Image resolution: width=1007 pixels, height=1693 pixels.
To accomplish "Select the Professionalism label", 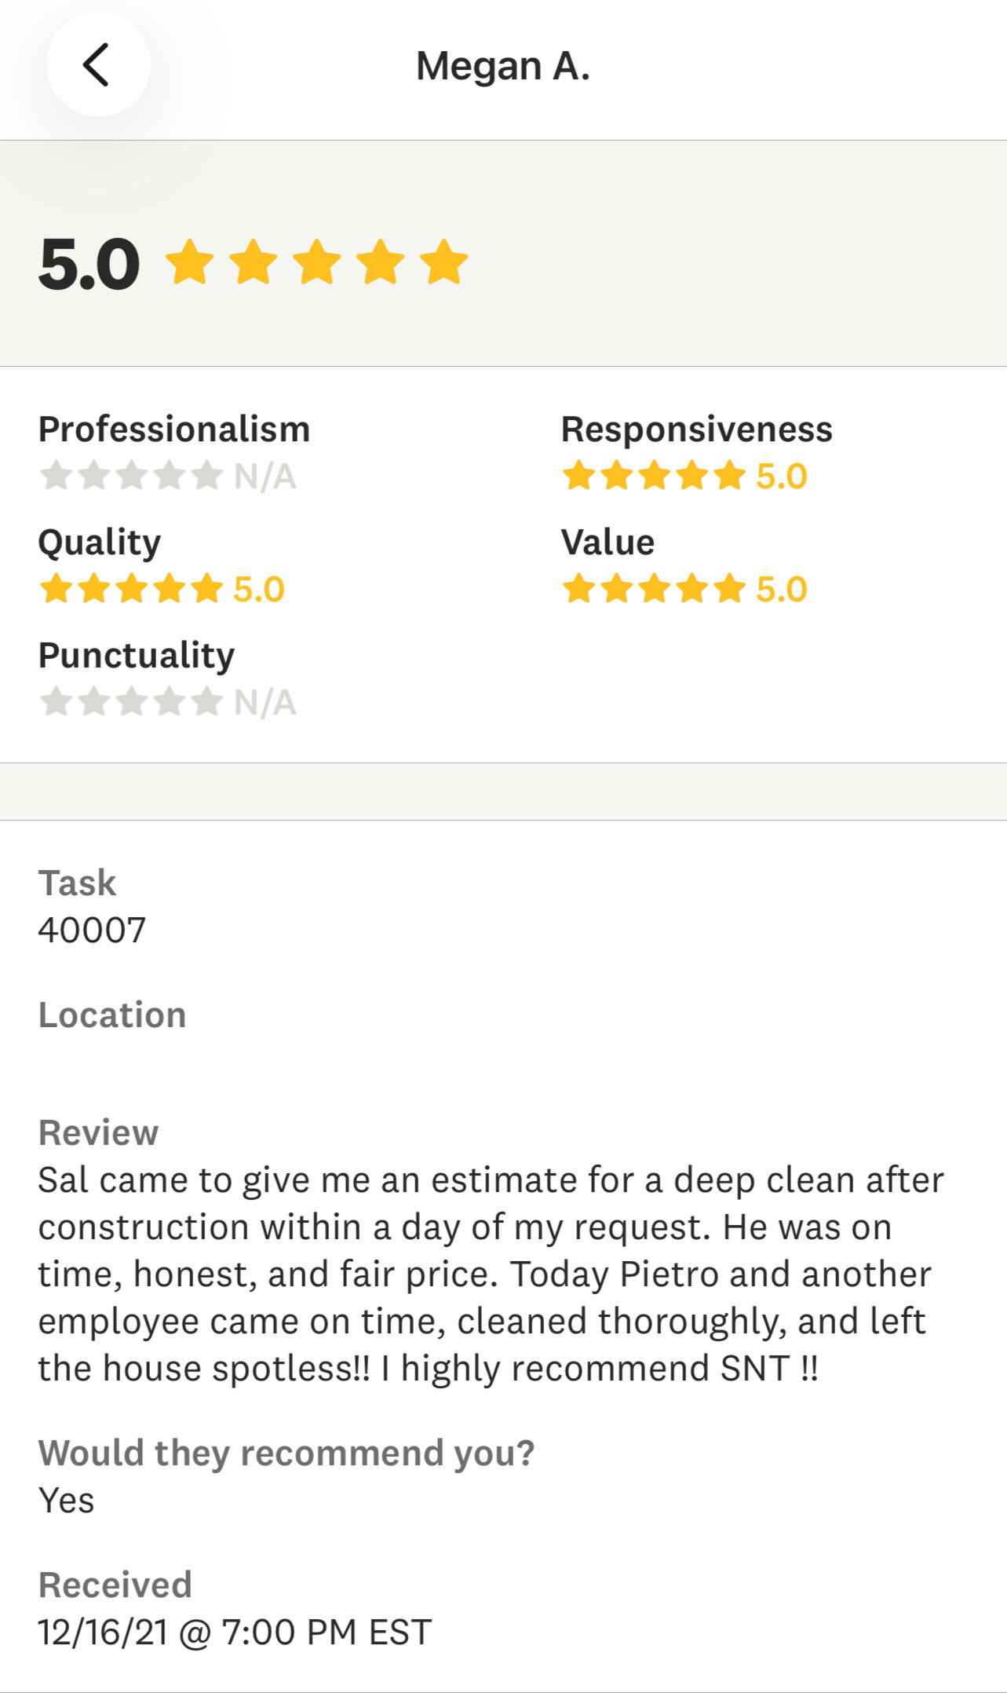I will tap(174, 430).
